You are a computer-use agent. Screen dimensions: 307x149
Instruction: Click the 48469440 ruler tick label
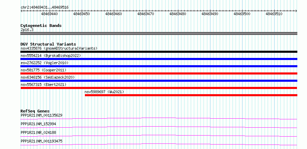click(x=50, y=14)
